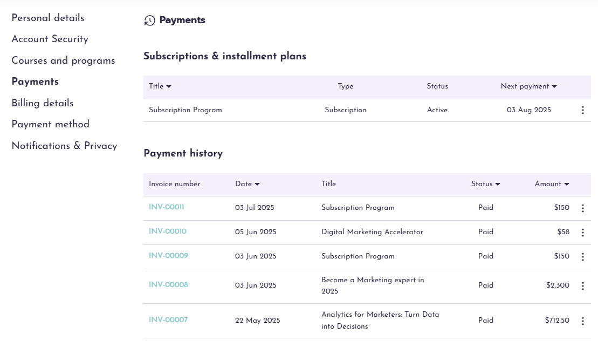Filter payment history by Status
598x354 pixels.
coord(498,184)
